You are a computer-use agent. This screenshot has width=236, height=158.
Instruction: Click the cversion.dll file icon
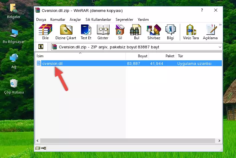tap(39, 63)
